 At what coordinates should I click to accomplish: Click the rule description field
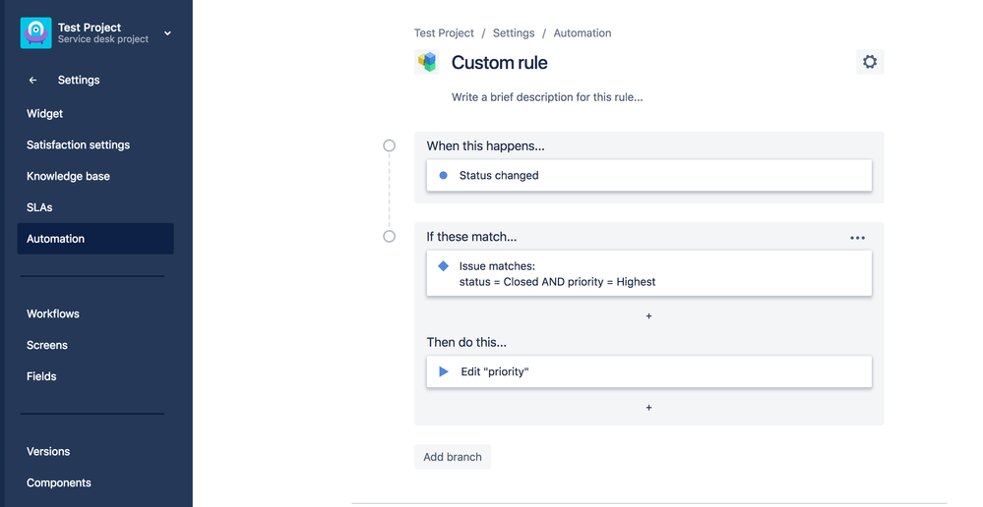coord(547,97)
